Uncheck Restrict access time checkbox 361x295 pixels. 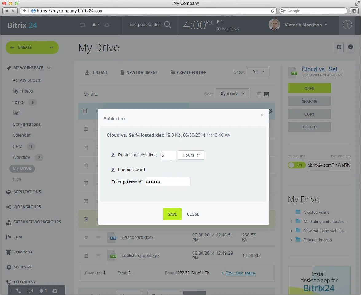pos(113,155)
